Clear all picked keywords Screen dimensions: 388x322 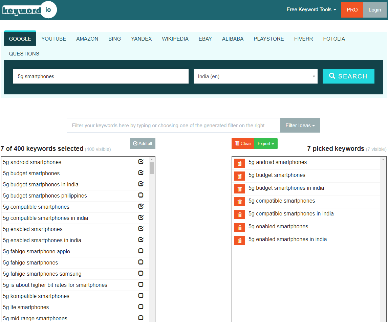pos(243,143)
